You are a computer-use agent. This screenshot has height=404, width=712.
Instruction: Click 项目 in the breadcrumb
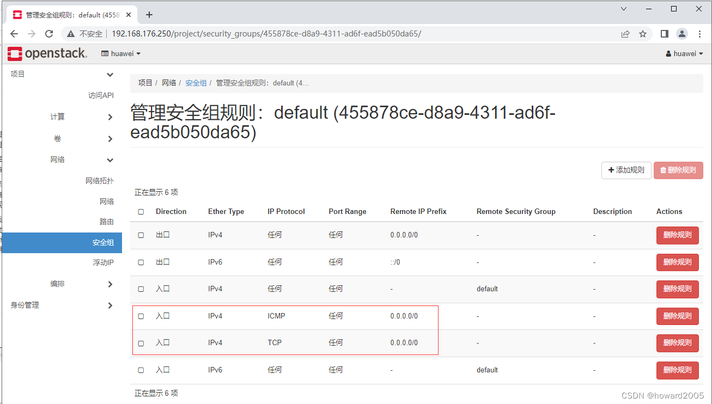pyautogui.click(x=145, y=83)
